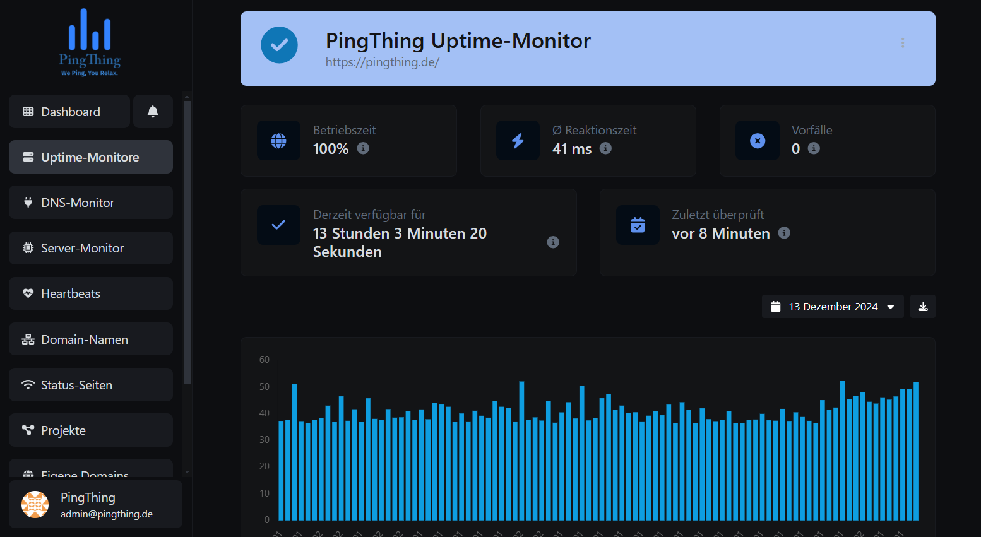Click the DNS-Monitor plug icon

[28, 203]
